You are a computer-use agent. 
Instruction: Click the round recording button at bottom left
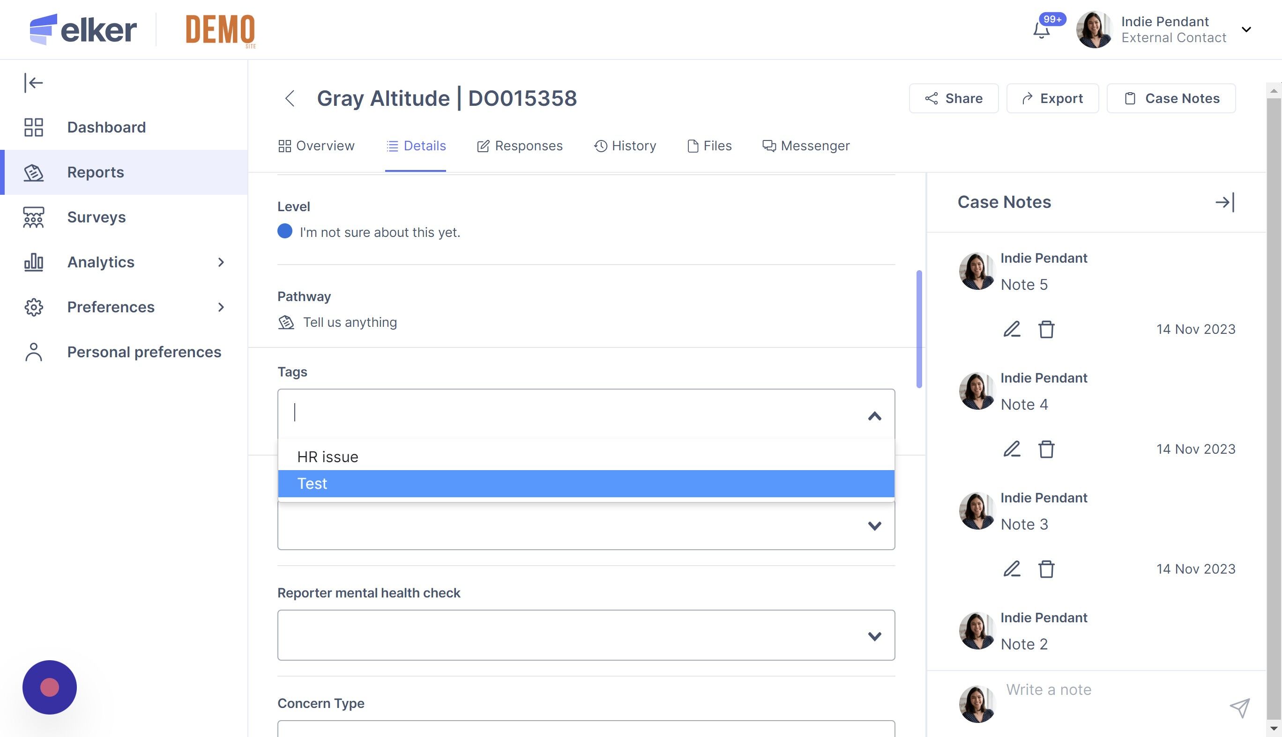pos(50,687)
